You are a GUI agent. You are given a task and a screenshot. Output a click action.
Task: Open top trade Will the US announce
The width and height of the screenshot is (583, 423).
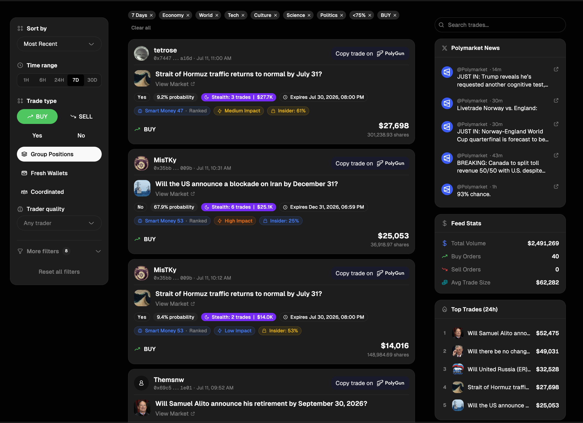click(x=500, y=405)
